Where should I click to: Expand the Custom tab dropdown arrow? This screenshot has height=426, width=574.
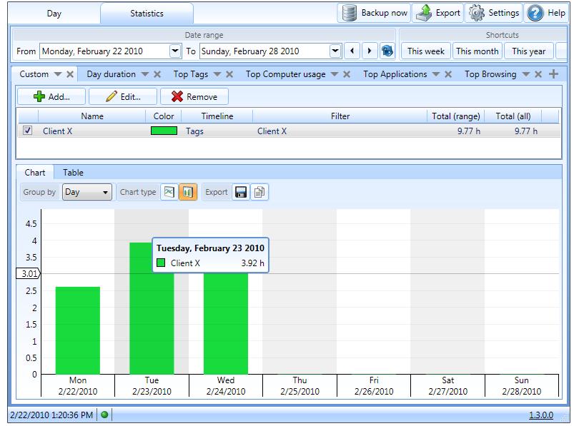coord(58,74)
